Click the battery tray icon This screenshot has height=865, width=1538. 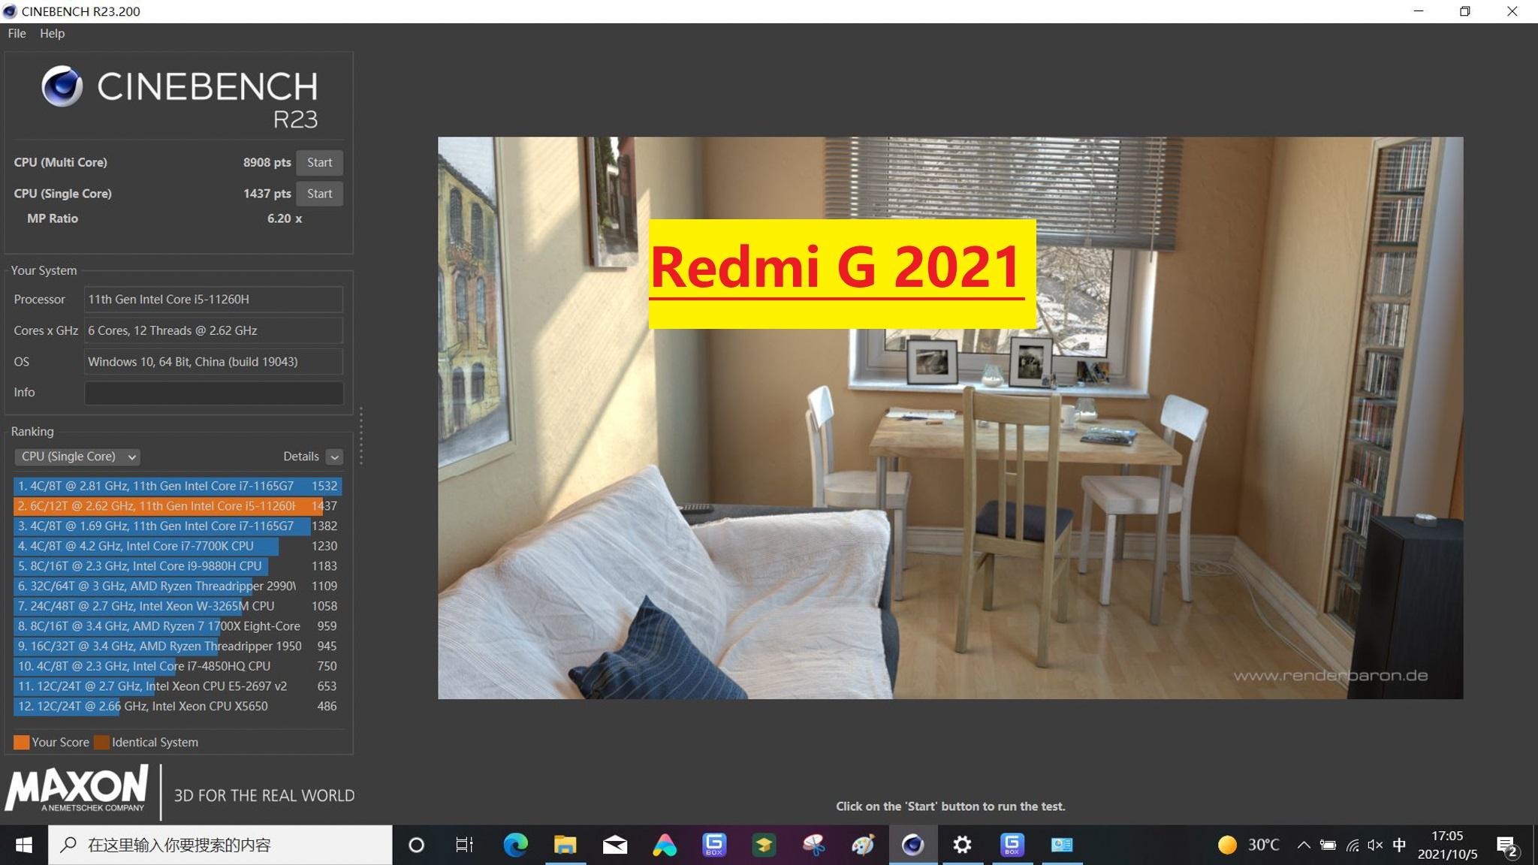1328,845
